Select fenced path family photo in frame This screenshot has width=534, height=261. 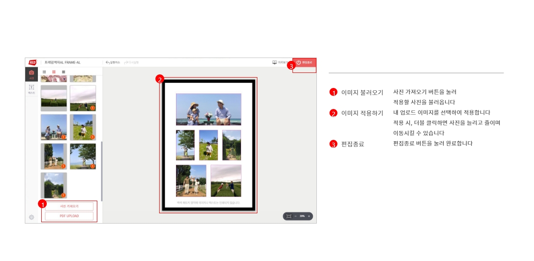click(x=191, y=181)
